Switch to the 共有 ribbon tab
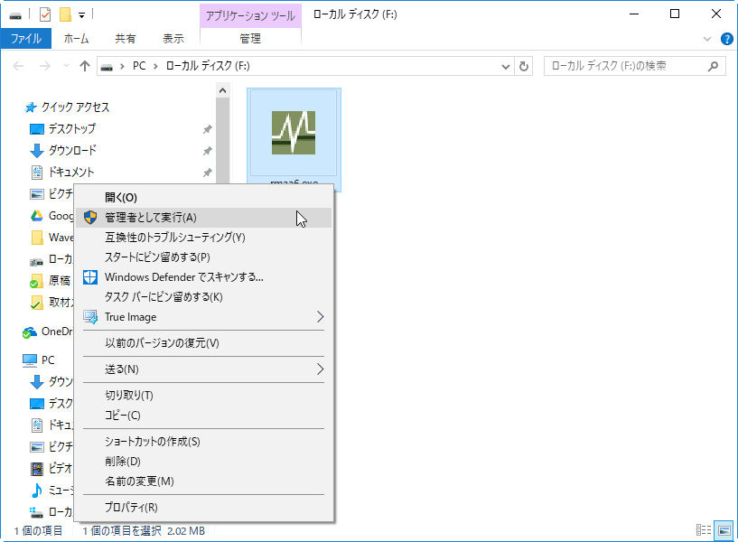The image size is (738, 542). (126, 39)
